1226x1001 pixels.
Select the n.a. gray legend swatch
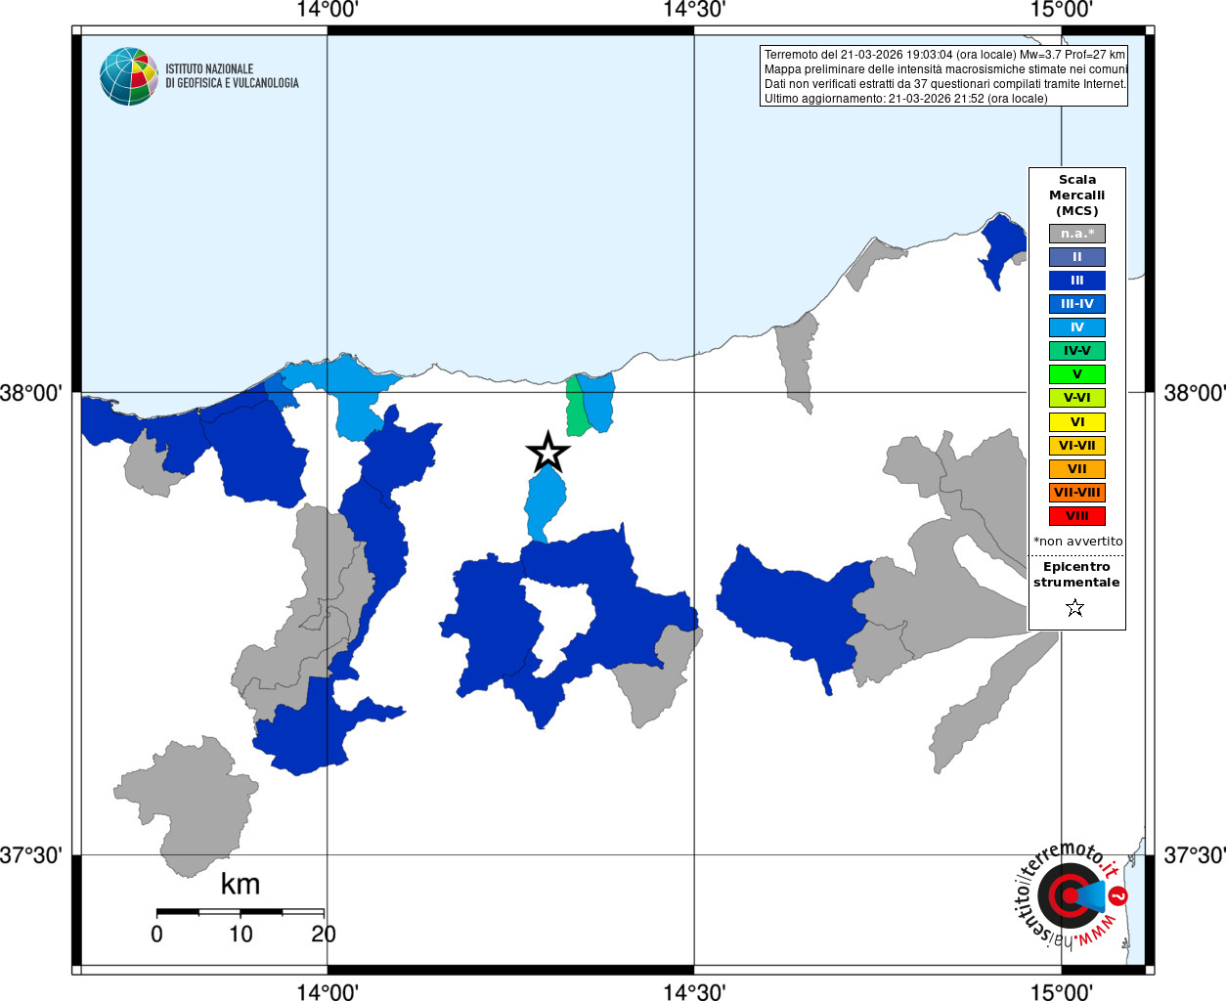(x=1077, y=234)
